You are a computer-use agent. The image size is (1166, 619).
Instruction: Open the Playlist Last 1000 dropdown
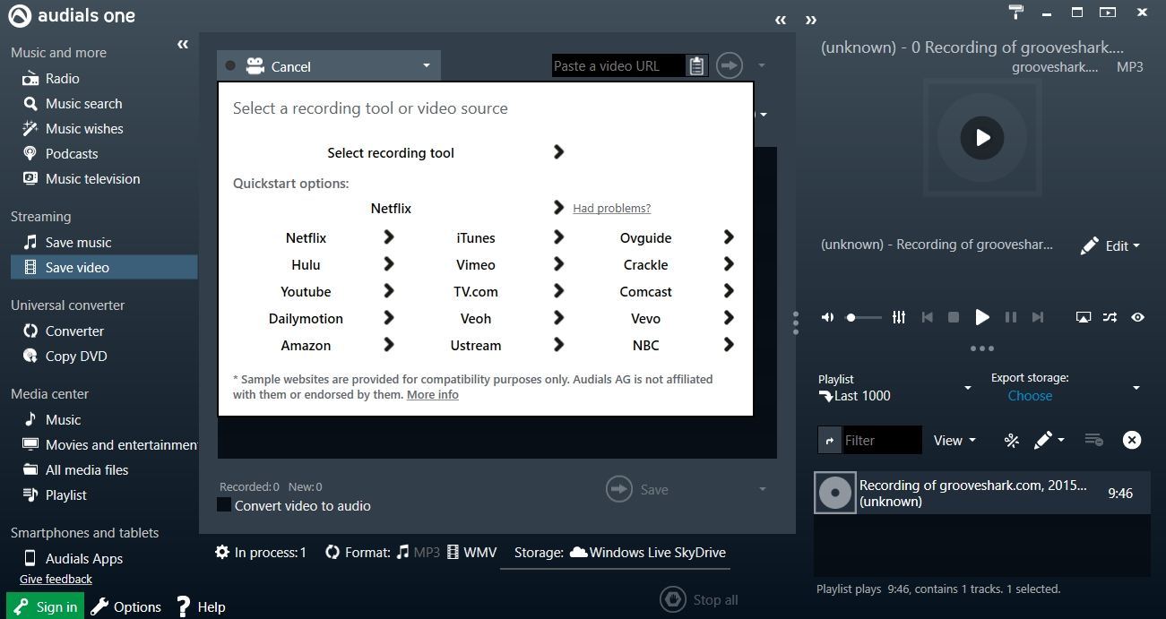(x=967, y=388)
